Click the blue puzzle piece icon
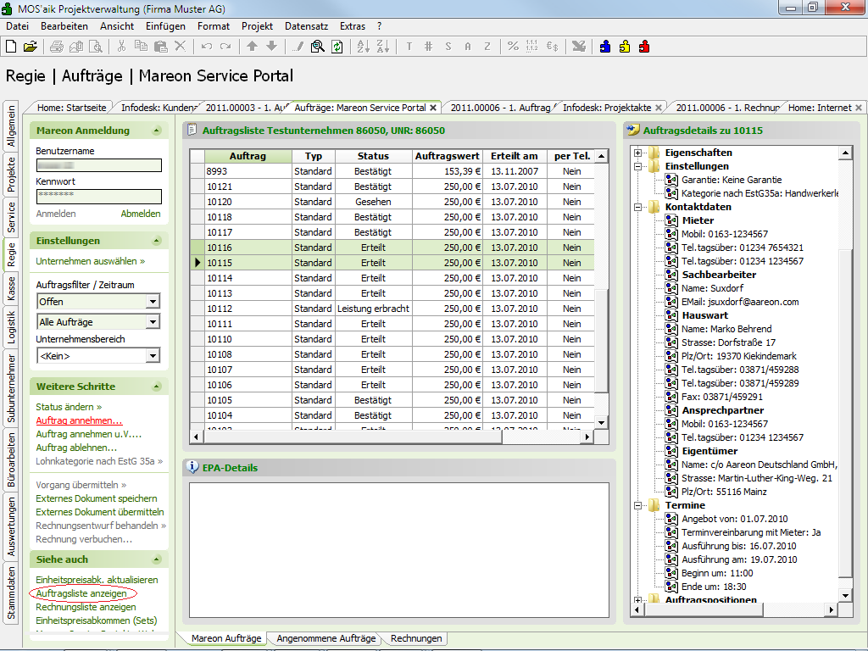The width and height of the screenshot is (868, 651). [605, 47]
